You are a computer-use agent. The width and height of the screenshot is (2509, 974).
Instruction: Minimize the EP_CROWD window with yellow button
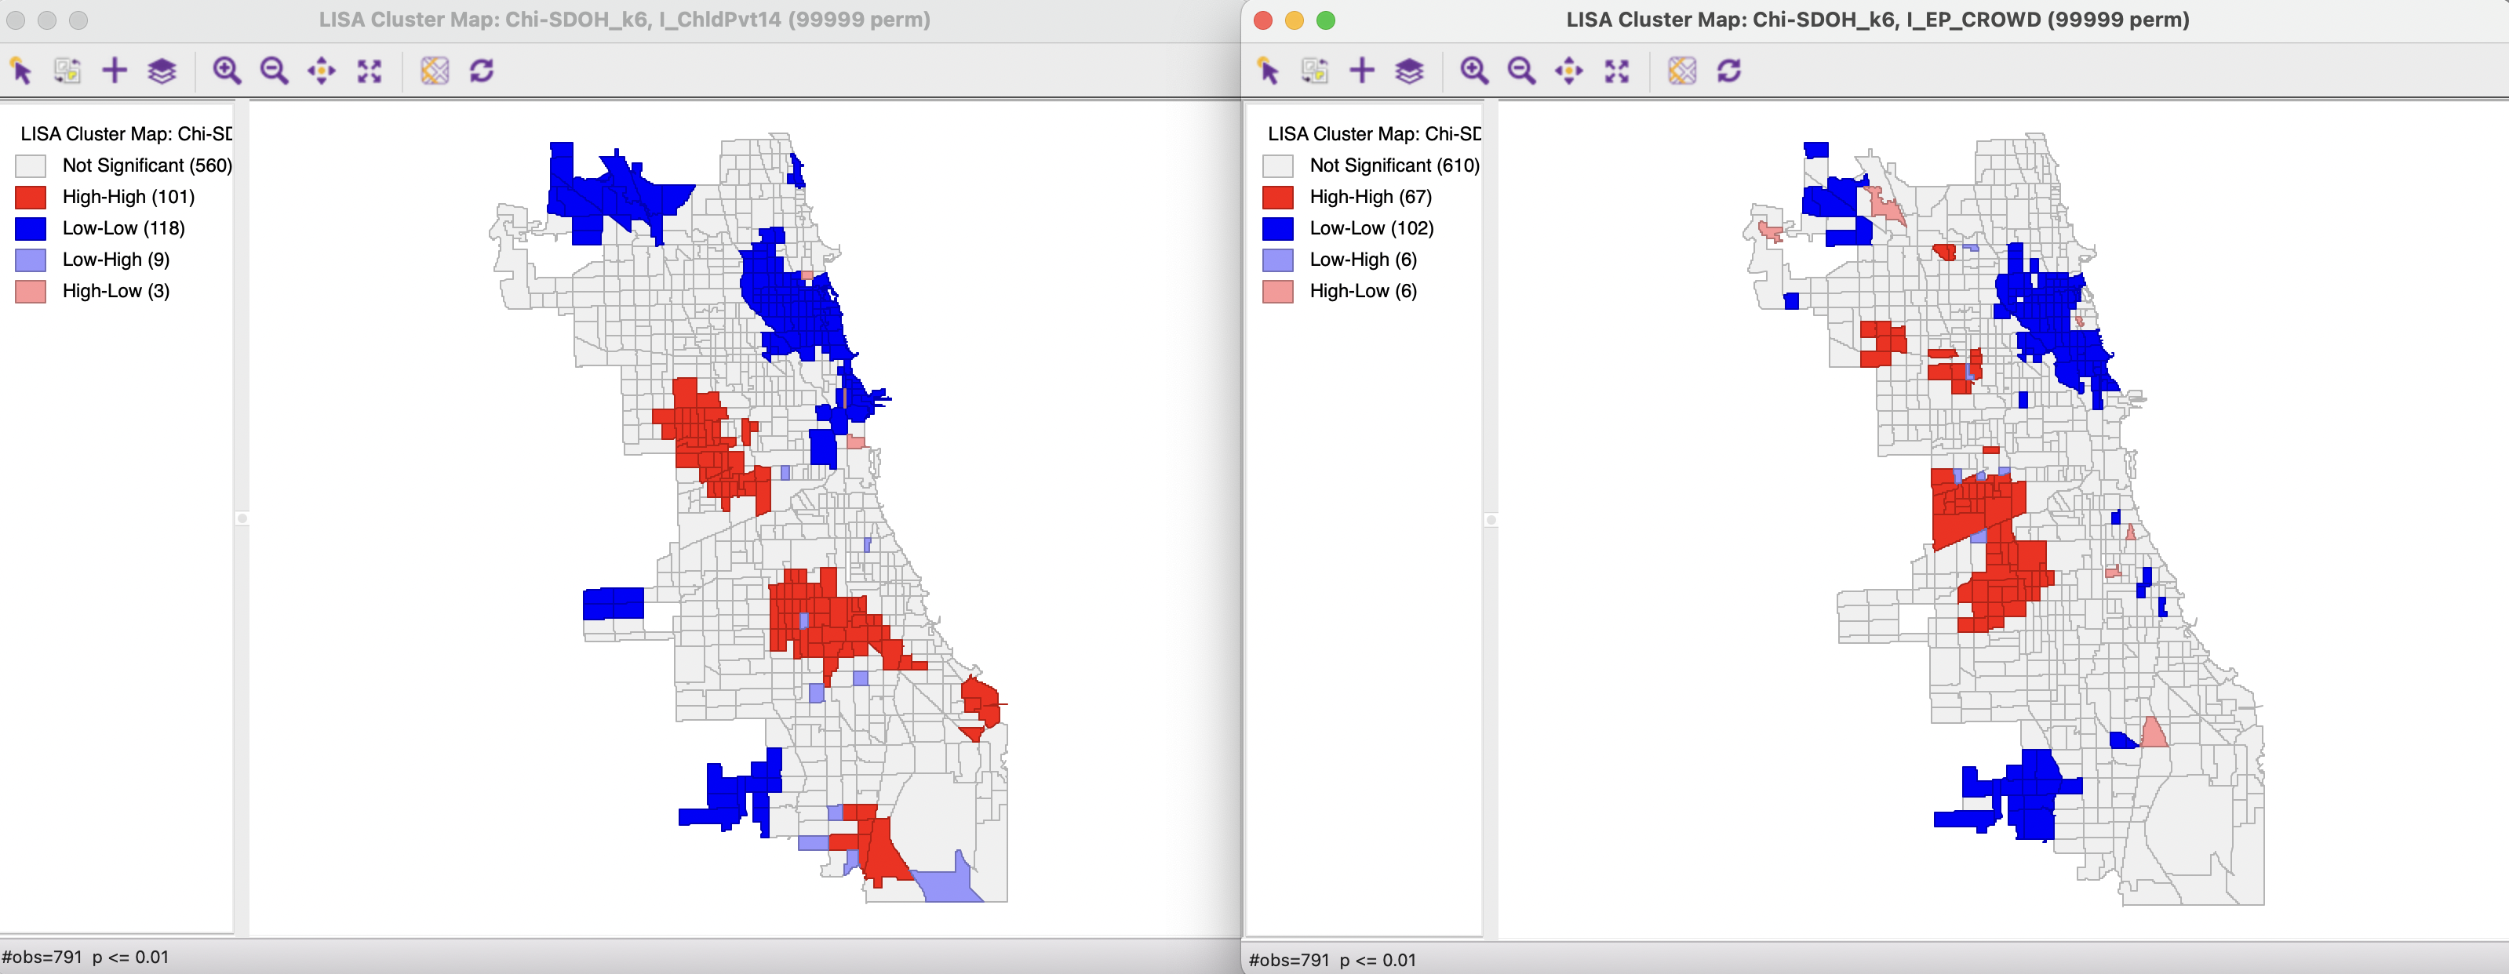pos(1294,20)
